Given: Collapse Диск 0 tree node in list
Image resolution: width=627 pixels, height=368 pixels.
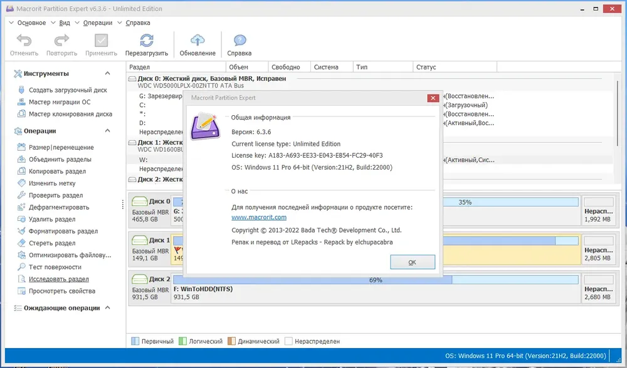Looking at the screenshot, I should tap(132, 79).
